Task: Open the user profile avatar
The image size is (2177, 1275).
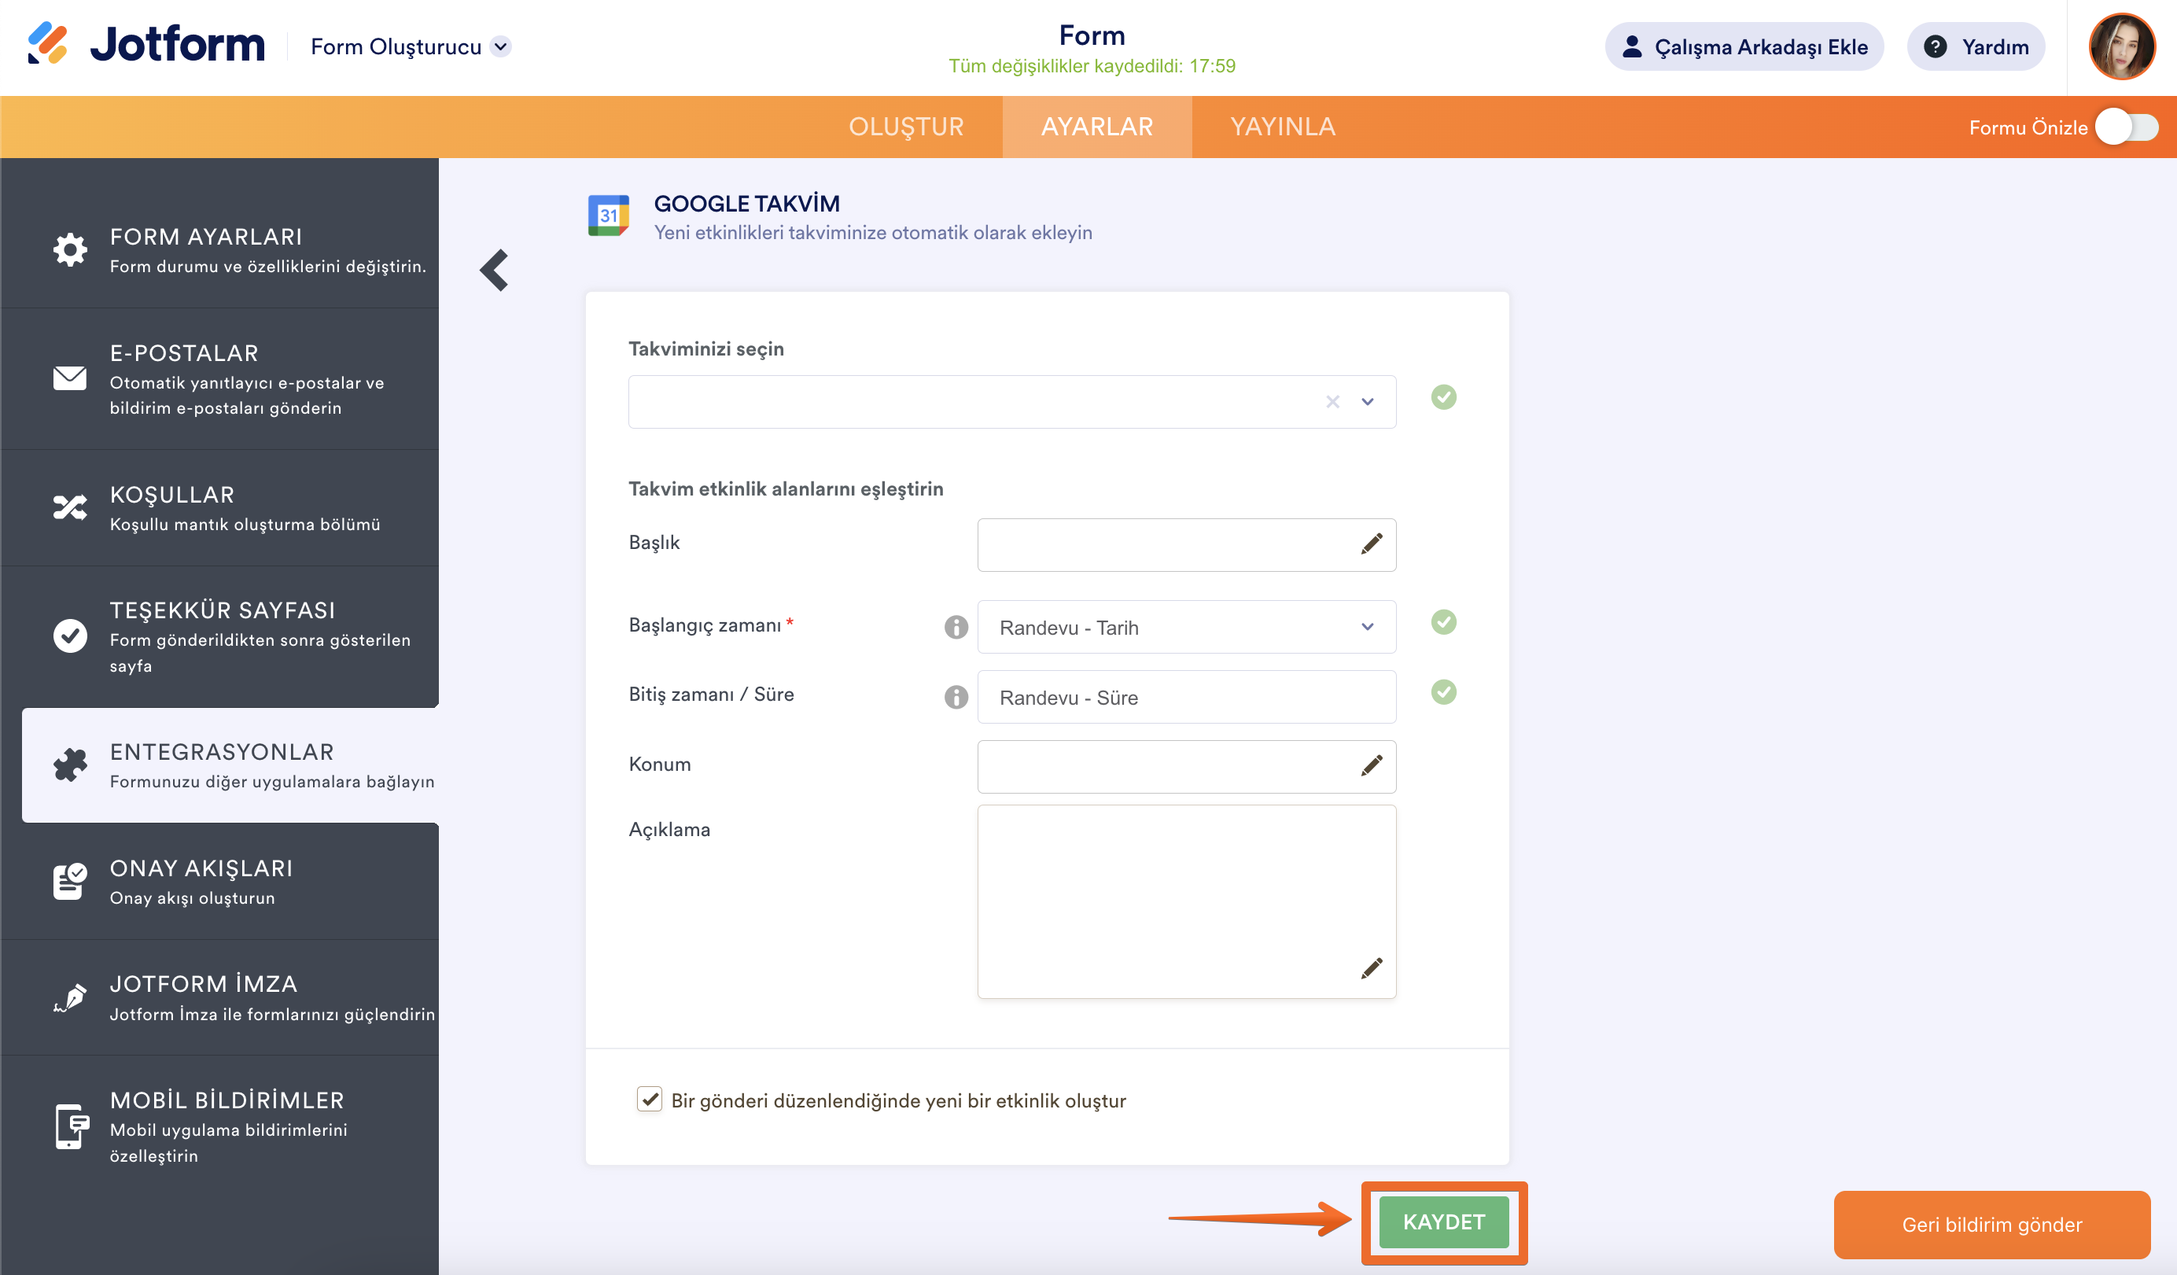Action: click(2122, 46)
